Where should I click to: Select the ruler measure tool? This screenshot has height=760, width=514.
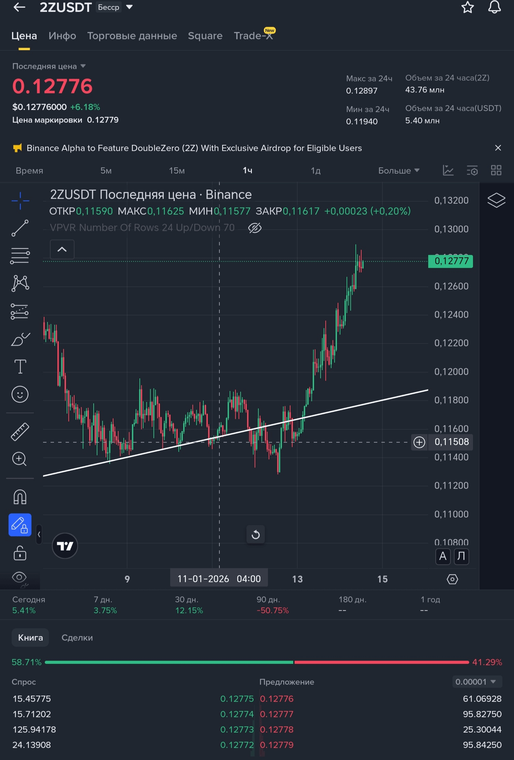pyautogui.click(x=20, y=431)
